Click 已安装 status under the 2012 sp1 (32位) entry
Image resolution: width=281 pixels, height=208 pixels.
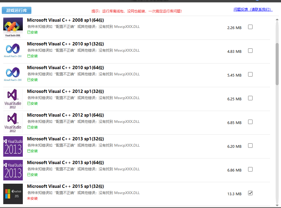pos(32,104)
